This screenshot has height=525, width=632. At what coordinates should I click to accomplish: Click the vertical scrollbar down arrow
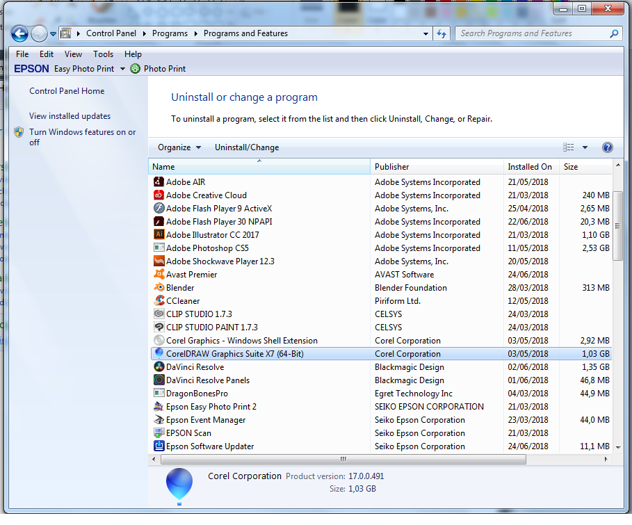(x=618, y=447)
